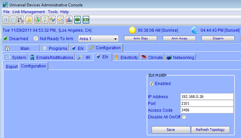Click the yellow folder toolbar icon
The image size is (241, 138).
[x=29, y=20]
